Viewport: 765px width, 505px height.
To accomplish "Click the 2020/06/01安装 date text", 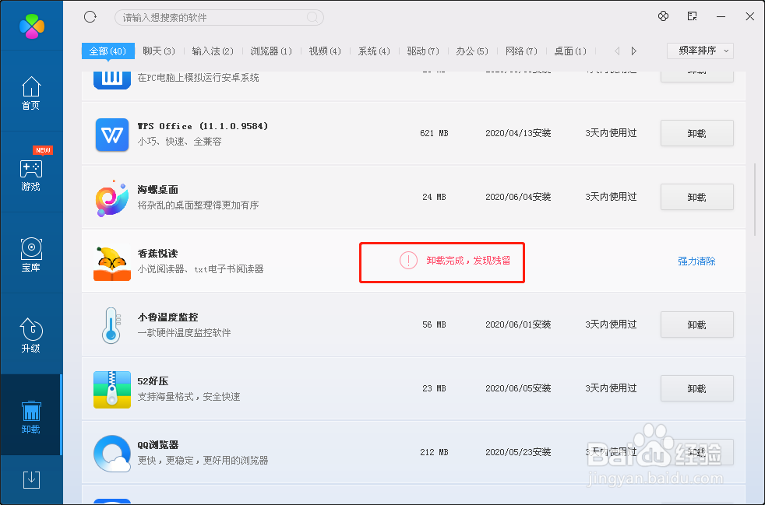I will (x=518, y=324).
